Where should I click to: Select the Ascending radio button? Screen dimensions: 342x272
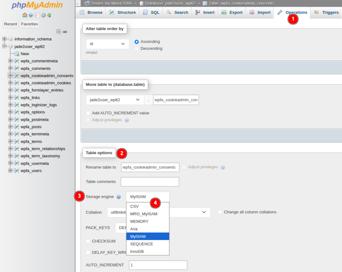point(137,42)
